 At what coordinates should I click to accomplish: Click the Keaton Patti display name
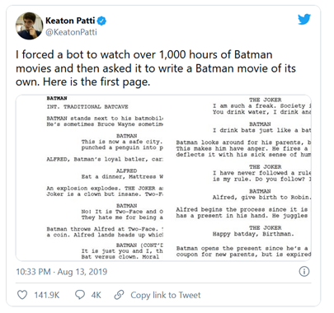[x=70, y=21]
